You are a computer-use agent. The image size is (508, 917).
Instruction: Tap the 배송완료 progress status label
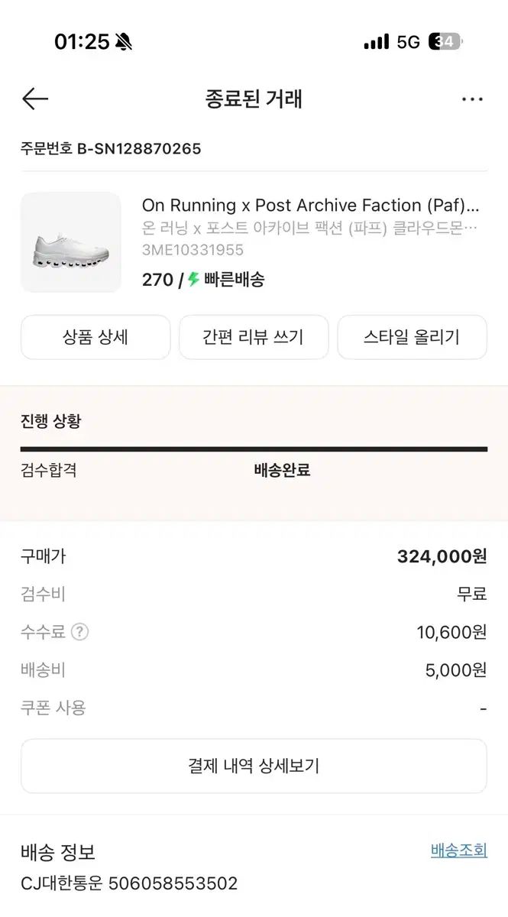pyautogui.click(x=282, y=470)
